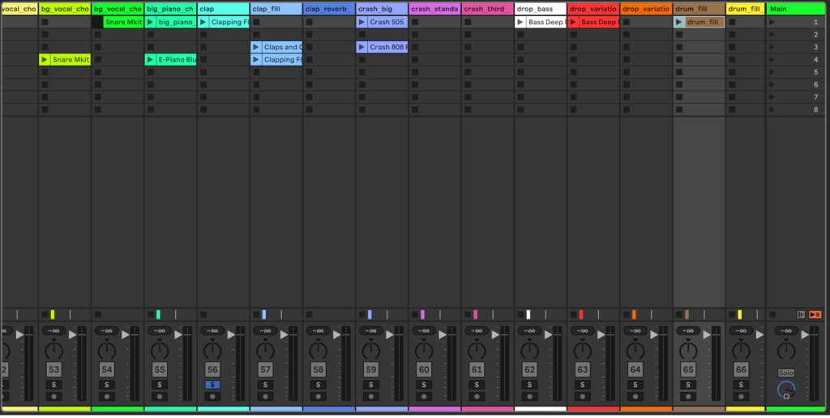Unsolo track 56 using its blue S button
Viewport: 830px width, 418px height.
212,385
